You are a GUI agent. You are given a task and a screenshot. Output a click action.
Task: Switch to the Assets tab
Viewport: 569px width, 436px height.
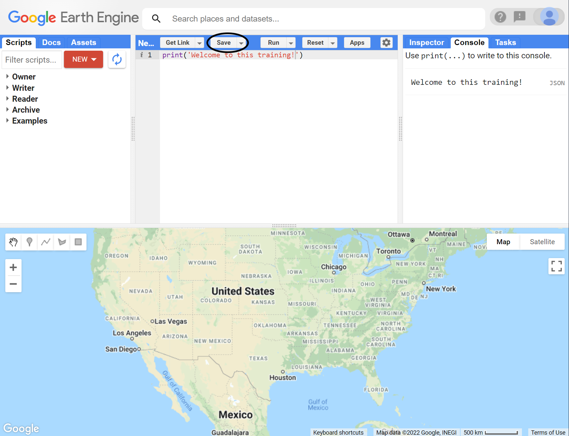pos(84,42)
